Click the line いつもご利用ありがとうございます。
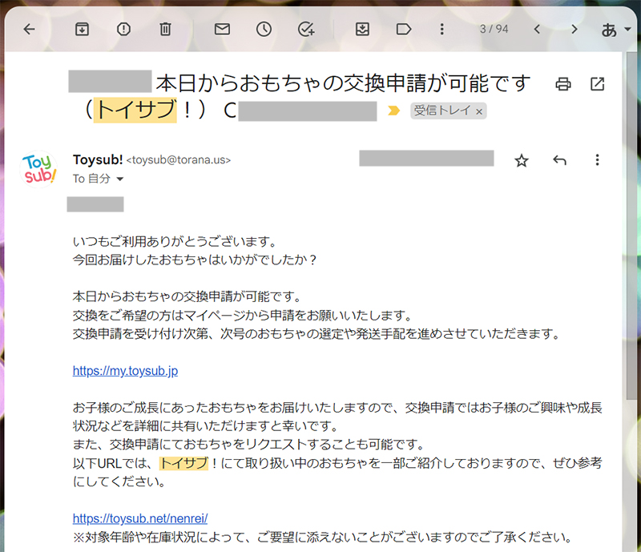Screen dimensions: 641x552 coord(175,242)
